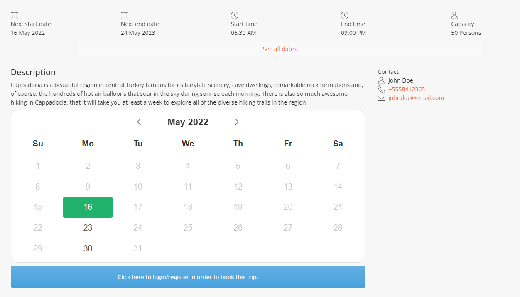Click the phone icon in Contact section
Viewport: 520px width, 297px height.
coord(381,89)
